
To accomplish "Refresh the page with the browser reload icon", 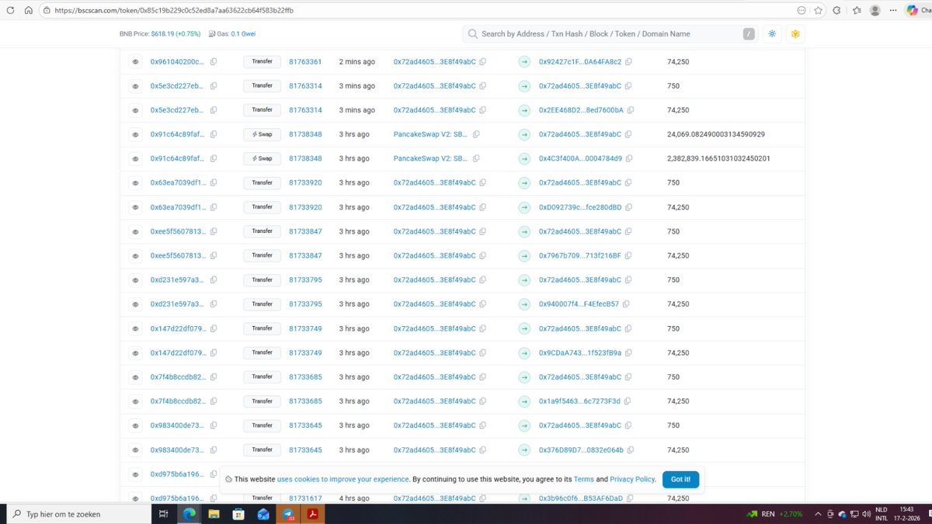I will pos(9,10).
